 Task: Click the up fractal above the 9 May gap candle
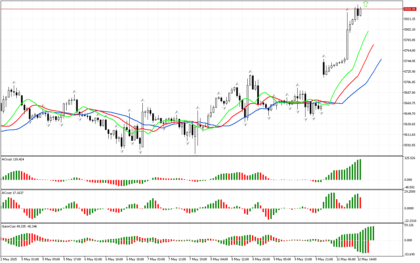tap(324, 56)
